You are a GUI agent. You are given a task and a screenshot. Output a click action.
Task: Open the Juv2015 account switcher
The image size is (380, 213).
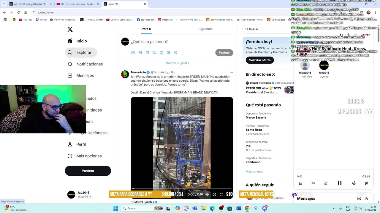pyautogui.click(x=88, y=195)
